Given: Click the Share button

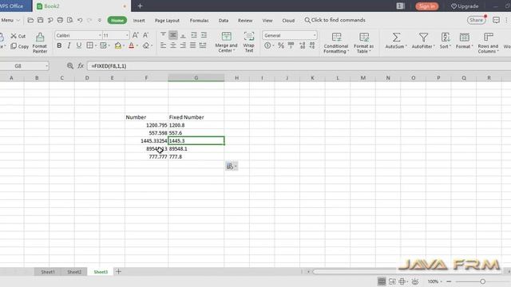Looking at the screenshot, I should point(476,20).
